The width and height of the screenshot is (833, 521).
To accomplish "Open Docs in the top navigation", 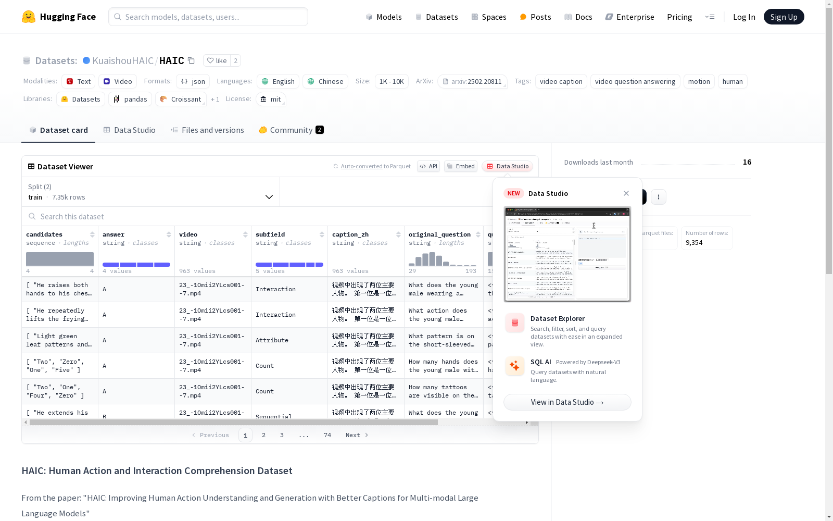I will click(x=578, y=17).
